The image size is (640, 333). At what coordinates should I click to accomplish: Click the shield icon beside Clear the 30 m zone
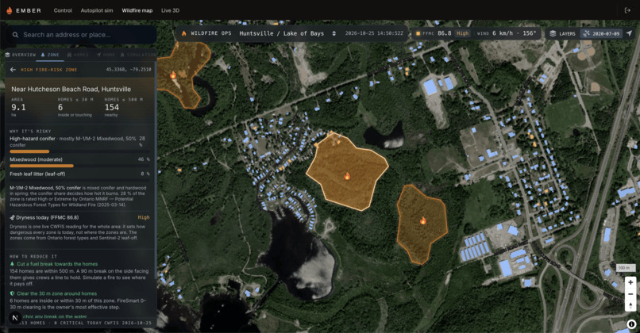pos(12,293)
